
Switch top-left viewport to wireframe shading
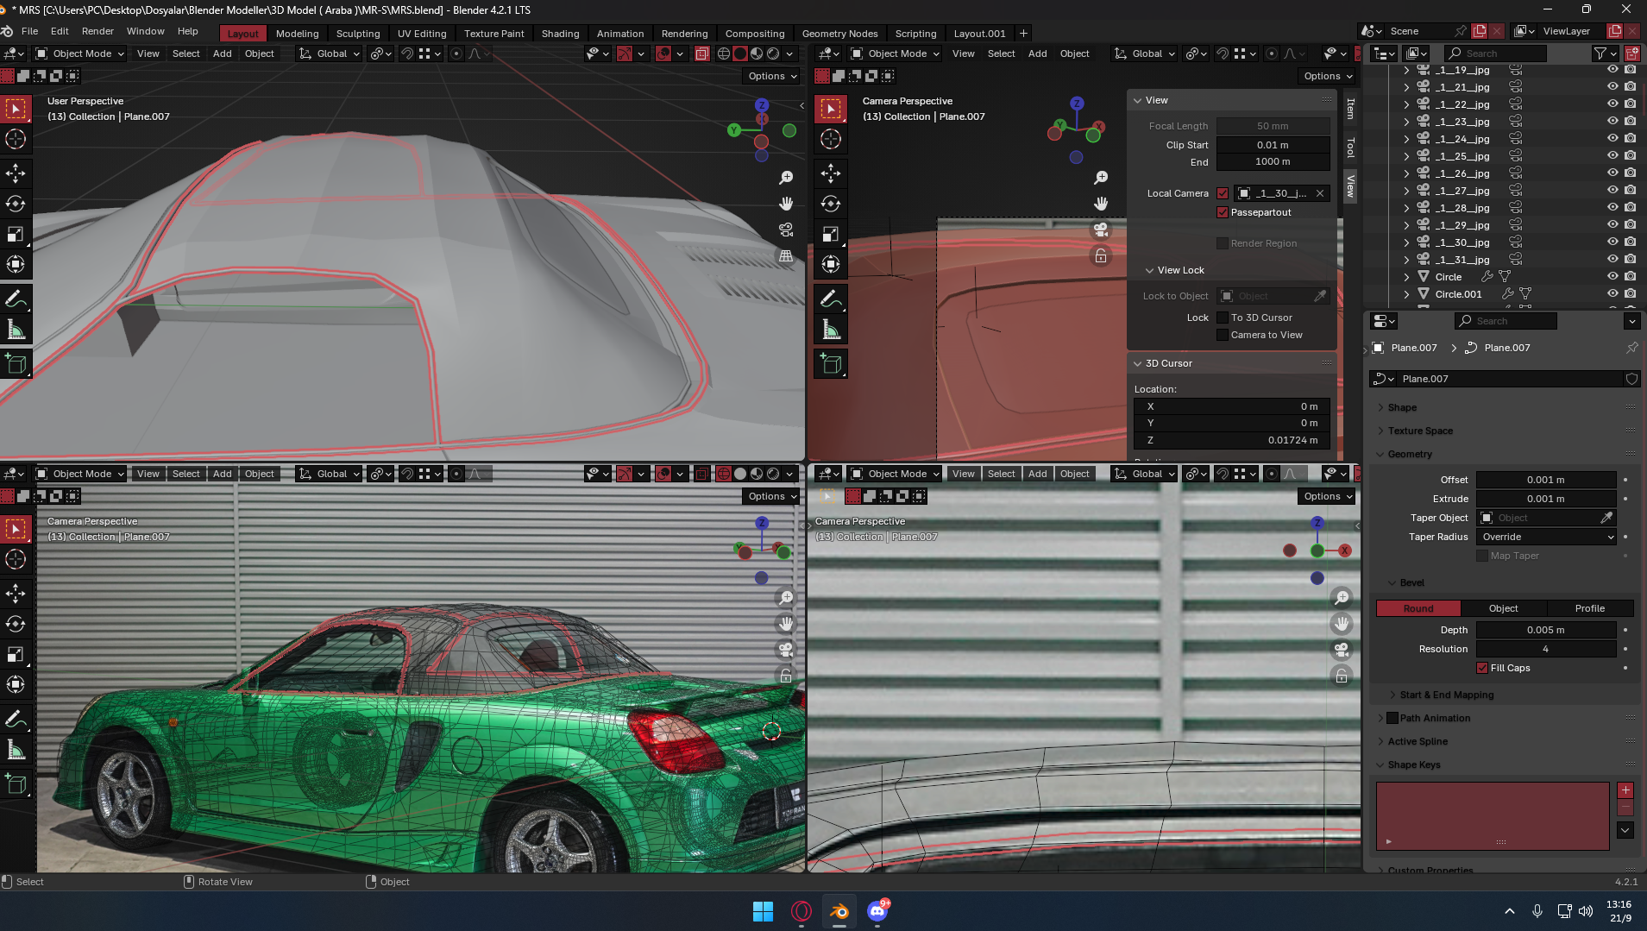click(724, 53)
